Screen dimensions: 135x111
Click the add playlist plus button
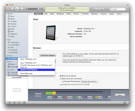[10, 102]
